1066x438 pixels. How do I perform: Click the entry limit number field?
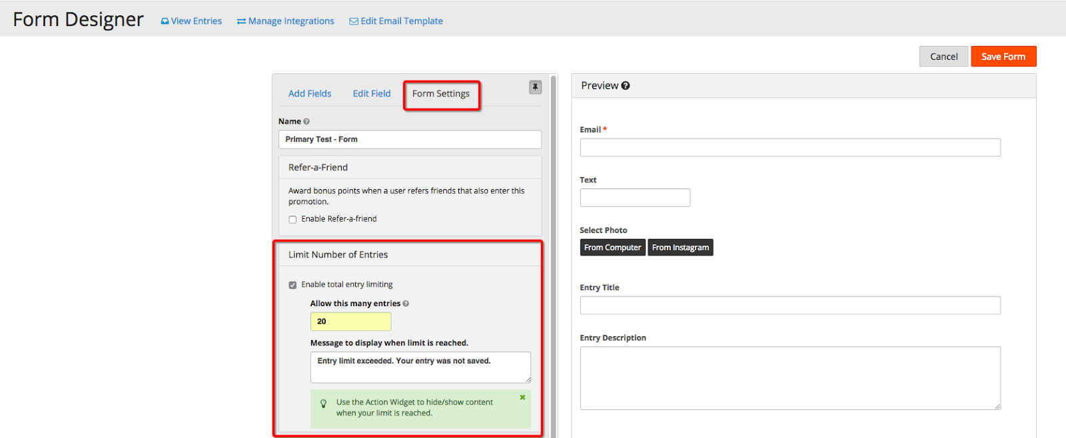coord(350,322)
